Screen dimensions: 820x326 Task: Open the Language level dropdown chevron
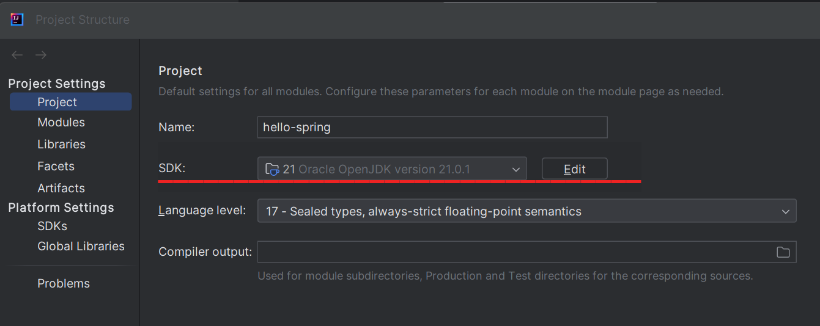786,211
